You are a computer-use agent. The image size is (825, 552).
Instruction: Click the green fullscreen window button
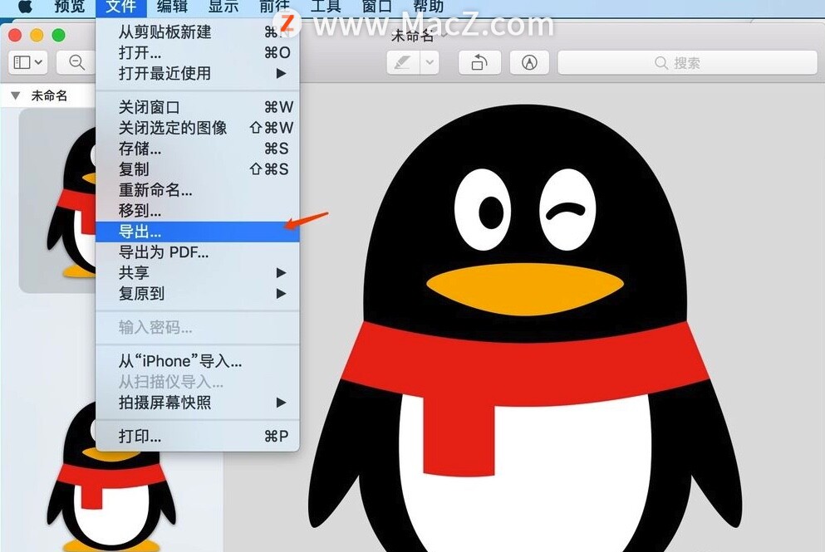pyautogui.click(x=59, y=35)
